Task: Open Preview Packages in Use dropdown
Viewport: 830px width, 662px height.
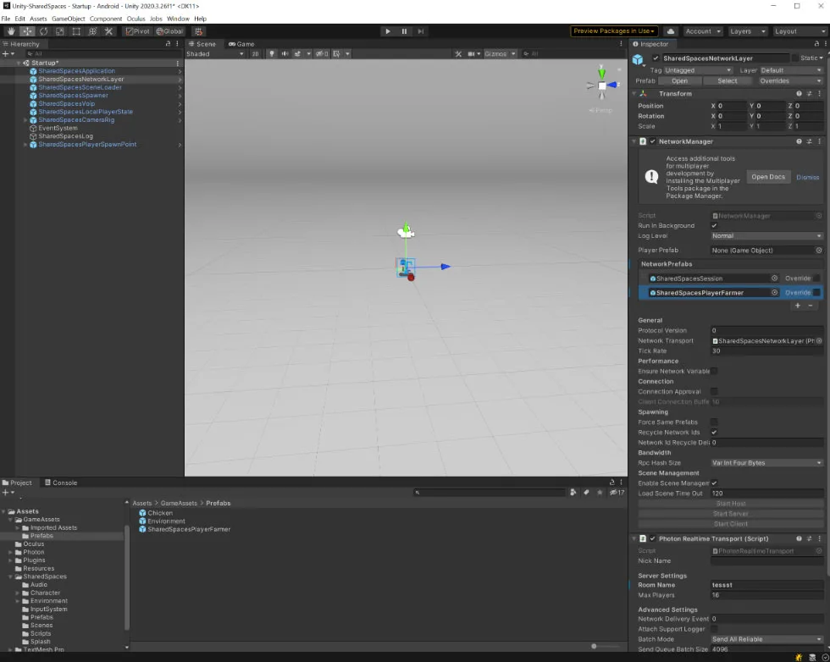Action: pos(614,31)
